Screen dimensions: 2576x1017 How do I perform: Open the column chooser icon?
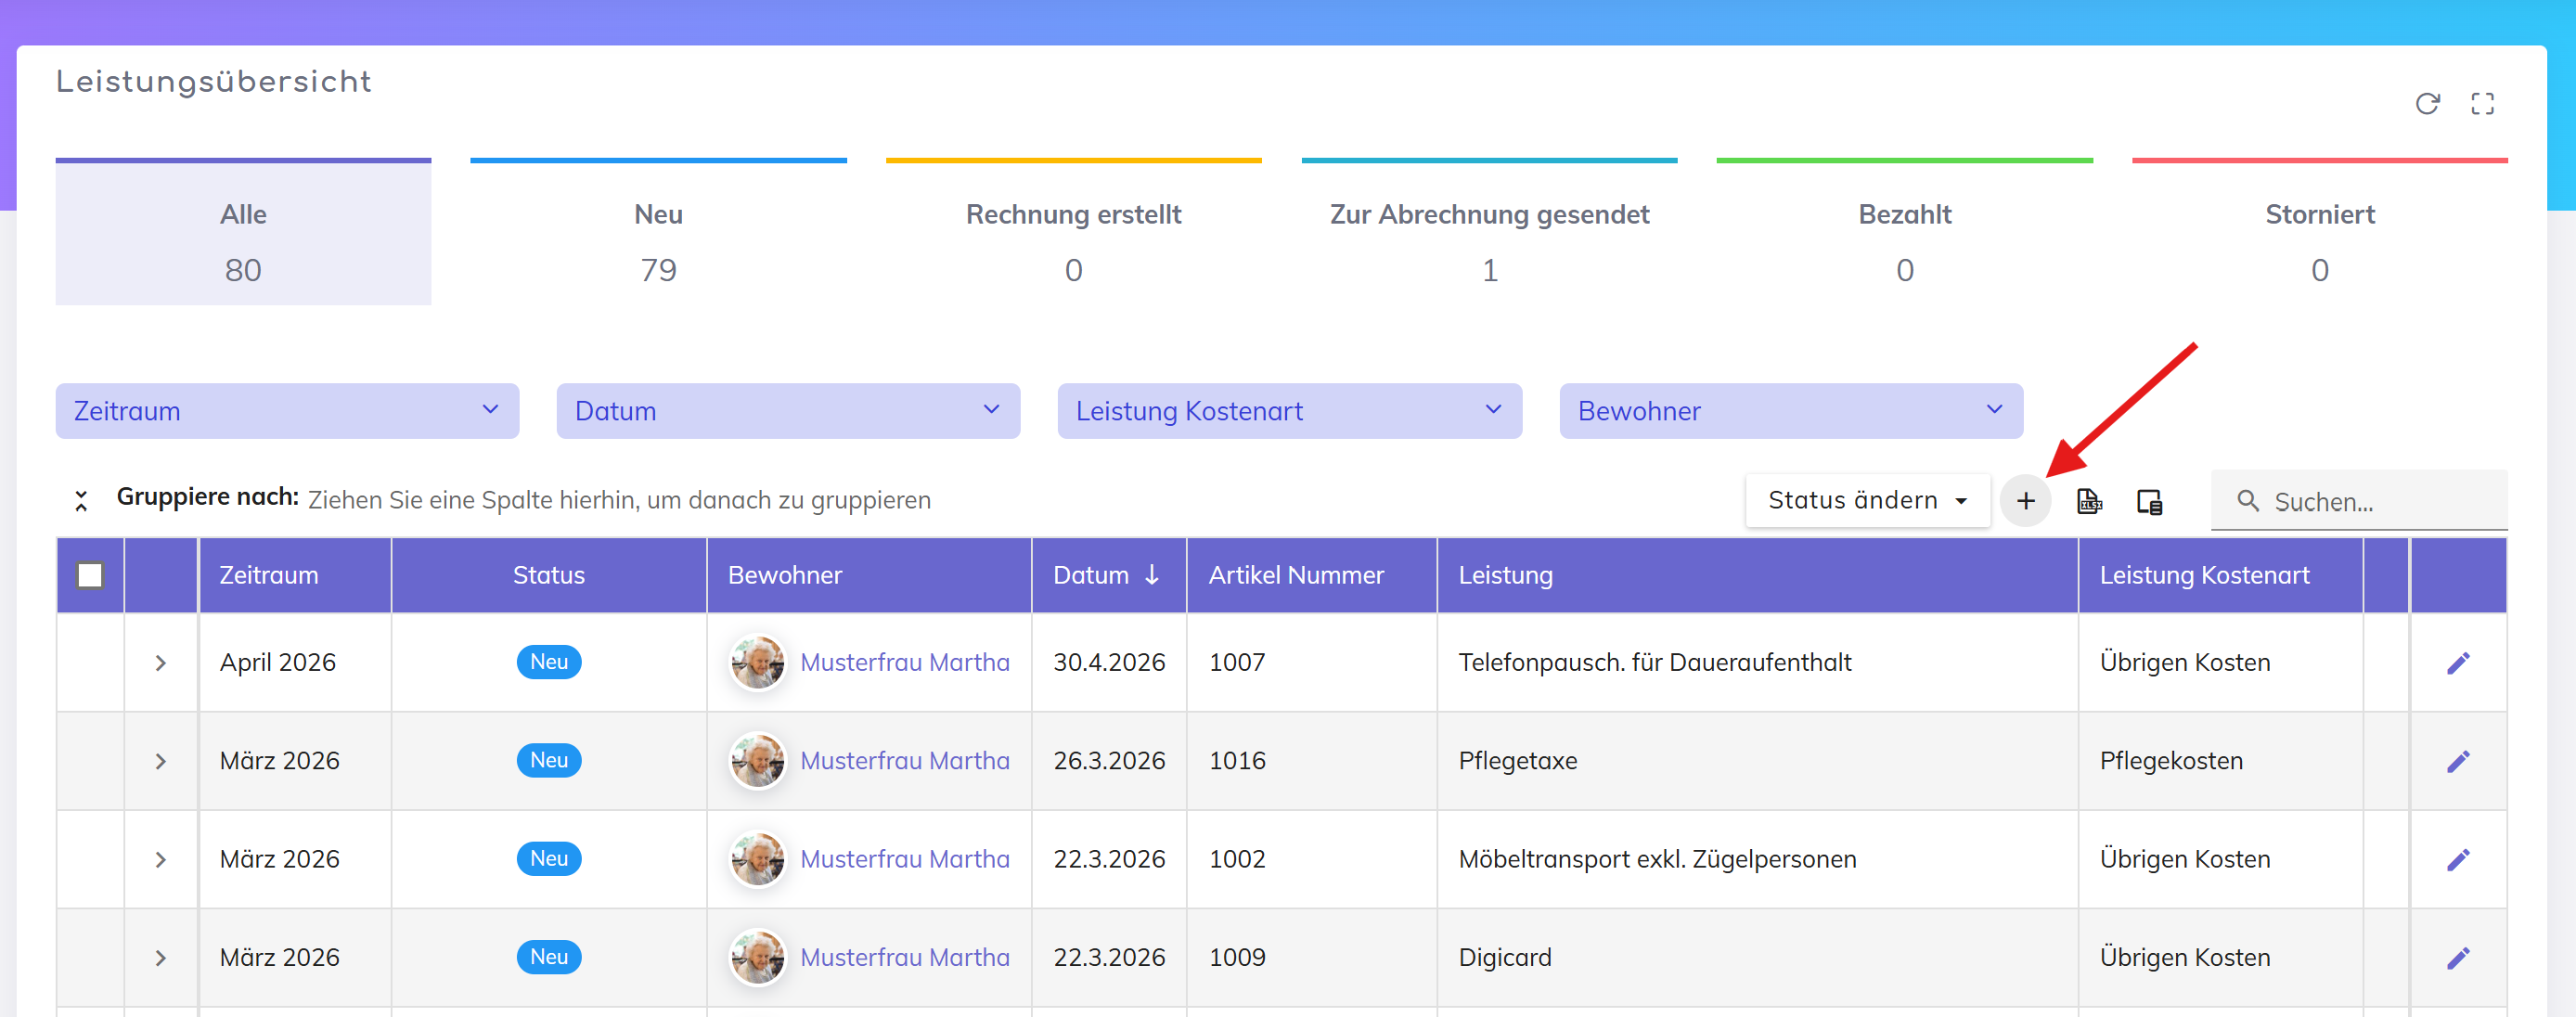2149,501
